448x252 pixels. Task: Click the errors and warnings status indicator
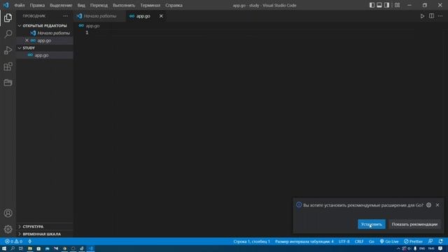(13, 241)
